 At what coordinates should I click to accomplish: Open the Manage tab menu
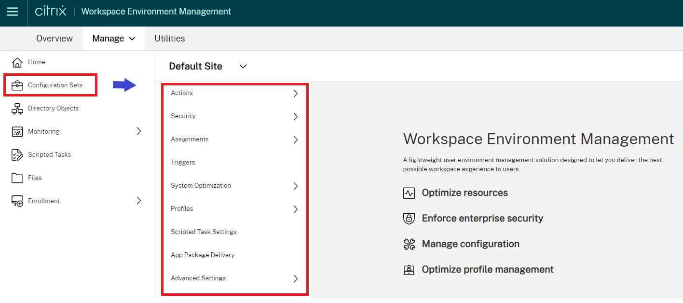113,39
